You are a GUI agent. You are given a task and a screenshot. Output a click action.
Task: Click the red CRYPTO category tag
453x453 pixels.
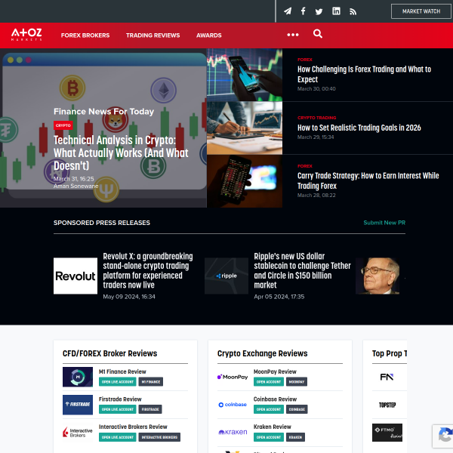(63, 125)
